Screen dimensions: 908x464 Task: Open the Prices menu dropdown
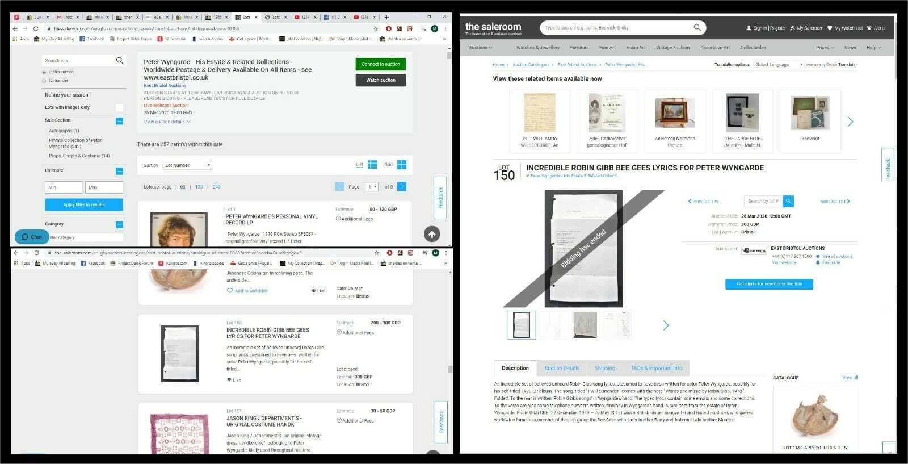point(825,48)
